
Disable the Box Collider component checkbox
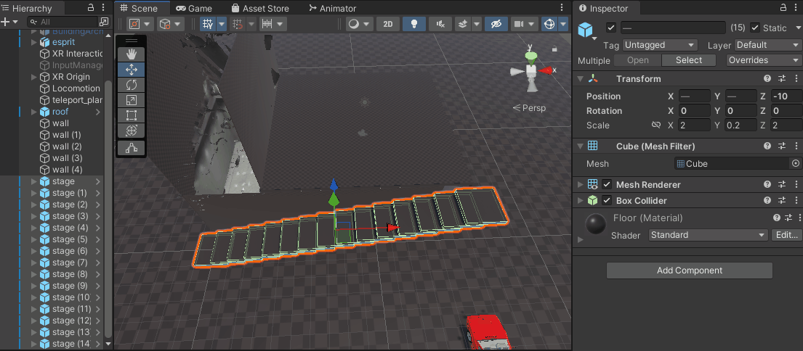click(607, 201)
